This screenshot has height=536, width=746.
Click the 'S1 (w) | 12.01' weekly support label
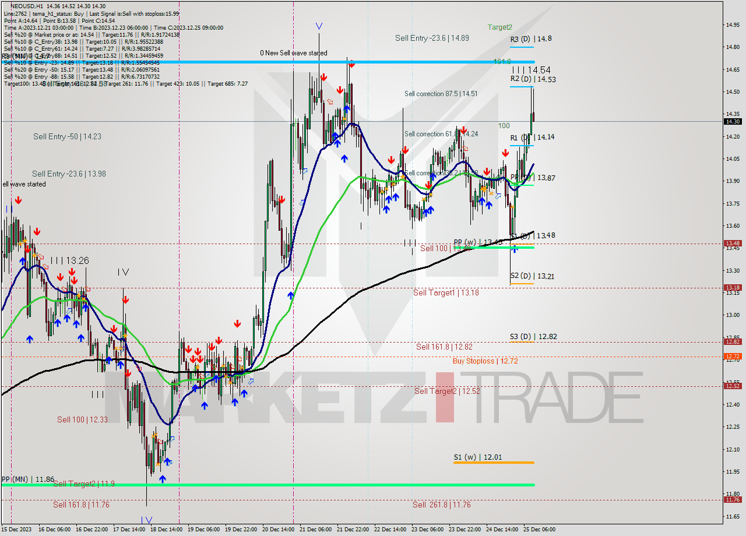pos(478,457)
